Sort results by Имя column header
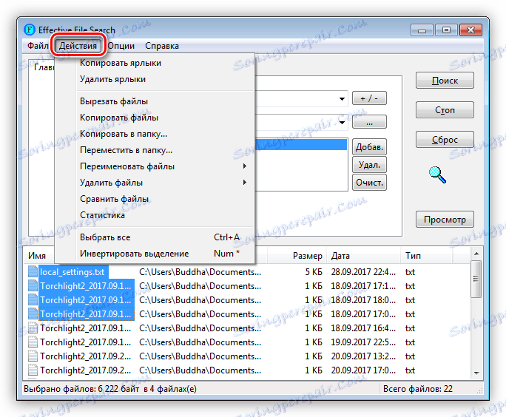The image size is (506, 417). point(36,256)
